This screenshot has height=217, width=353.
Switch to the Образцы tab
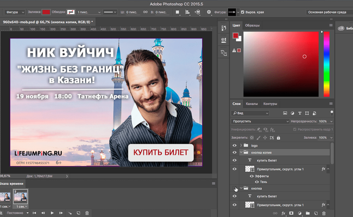(252, 25)
